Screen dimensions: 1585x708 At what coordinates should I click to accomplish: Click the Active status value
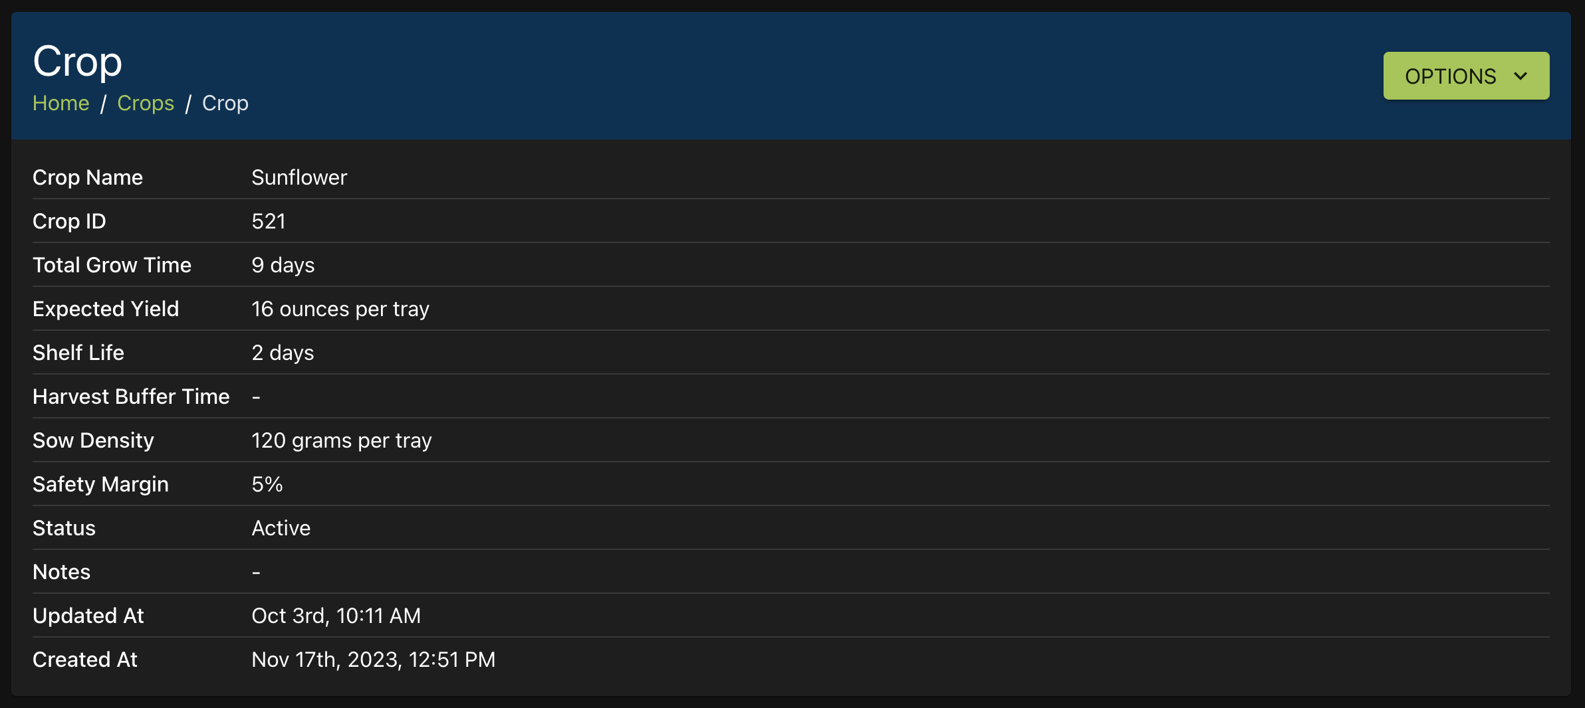click(281, 528)
